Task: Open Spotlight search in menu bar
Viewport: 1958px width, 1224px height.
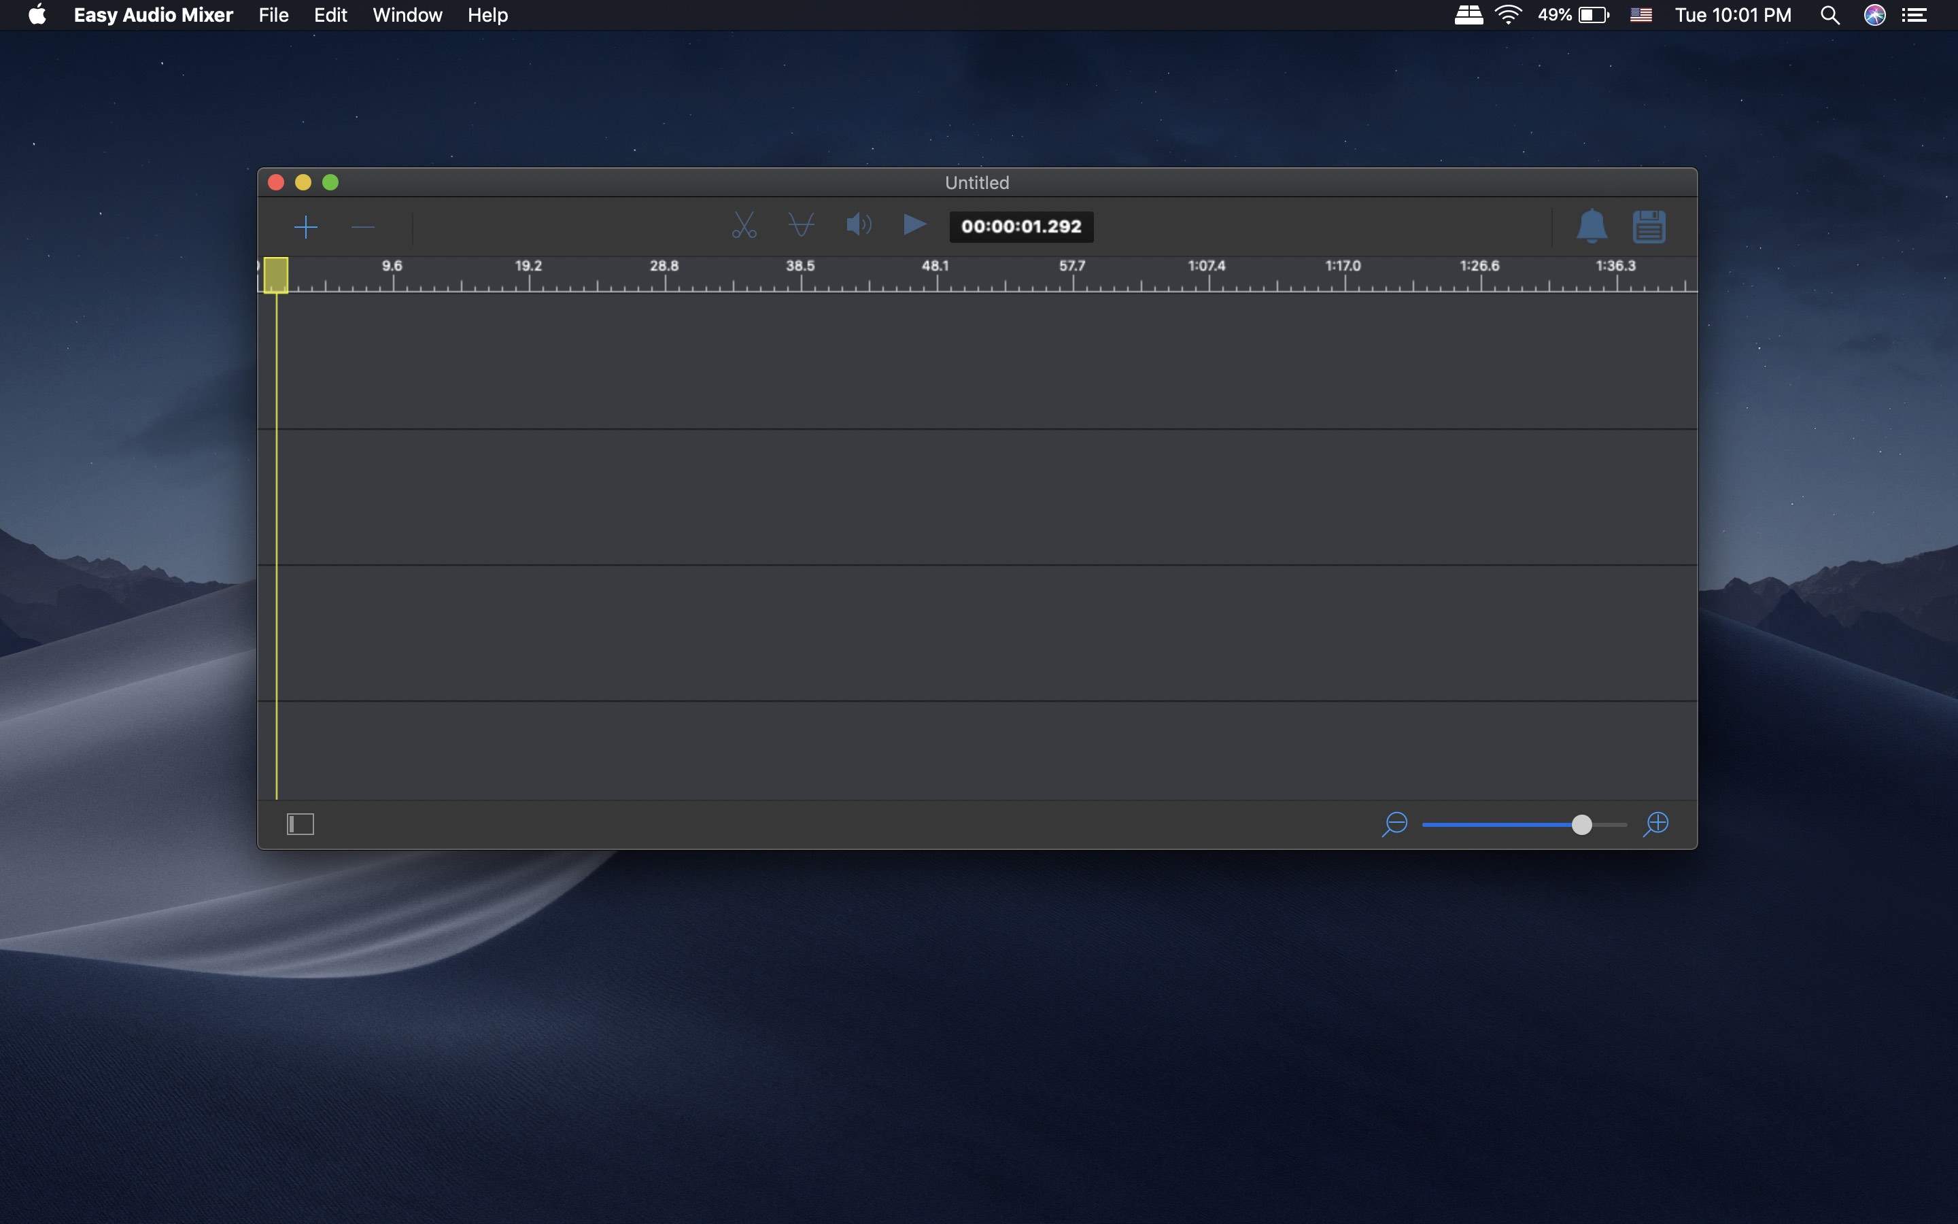Action: 1830,14
